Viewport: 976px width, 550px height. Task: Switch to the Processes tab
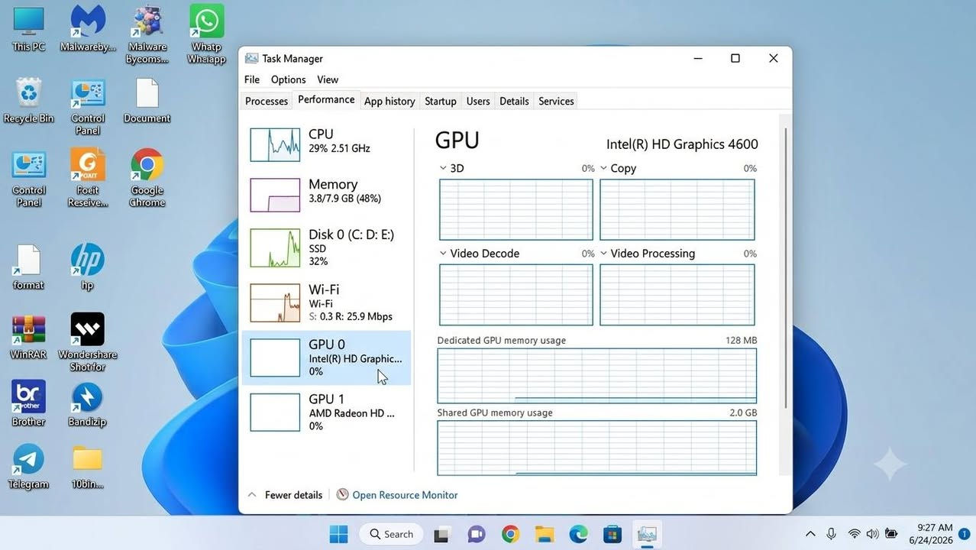tap(267, 101)
